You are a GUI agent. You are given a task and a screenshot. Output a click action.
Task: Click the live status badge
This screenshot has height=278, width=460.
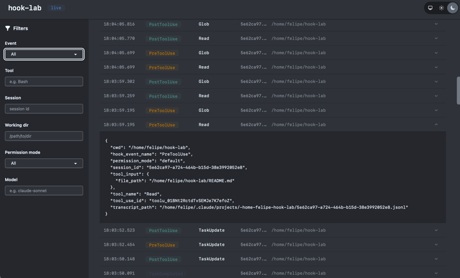click(x=56, y=8)
